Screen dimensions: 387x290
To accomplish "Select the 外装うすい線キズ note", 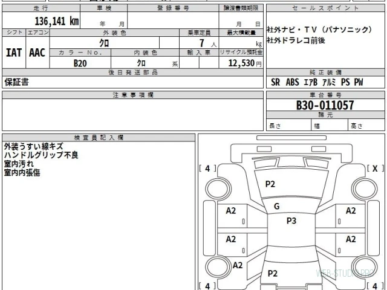I will pos(34,146).
